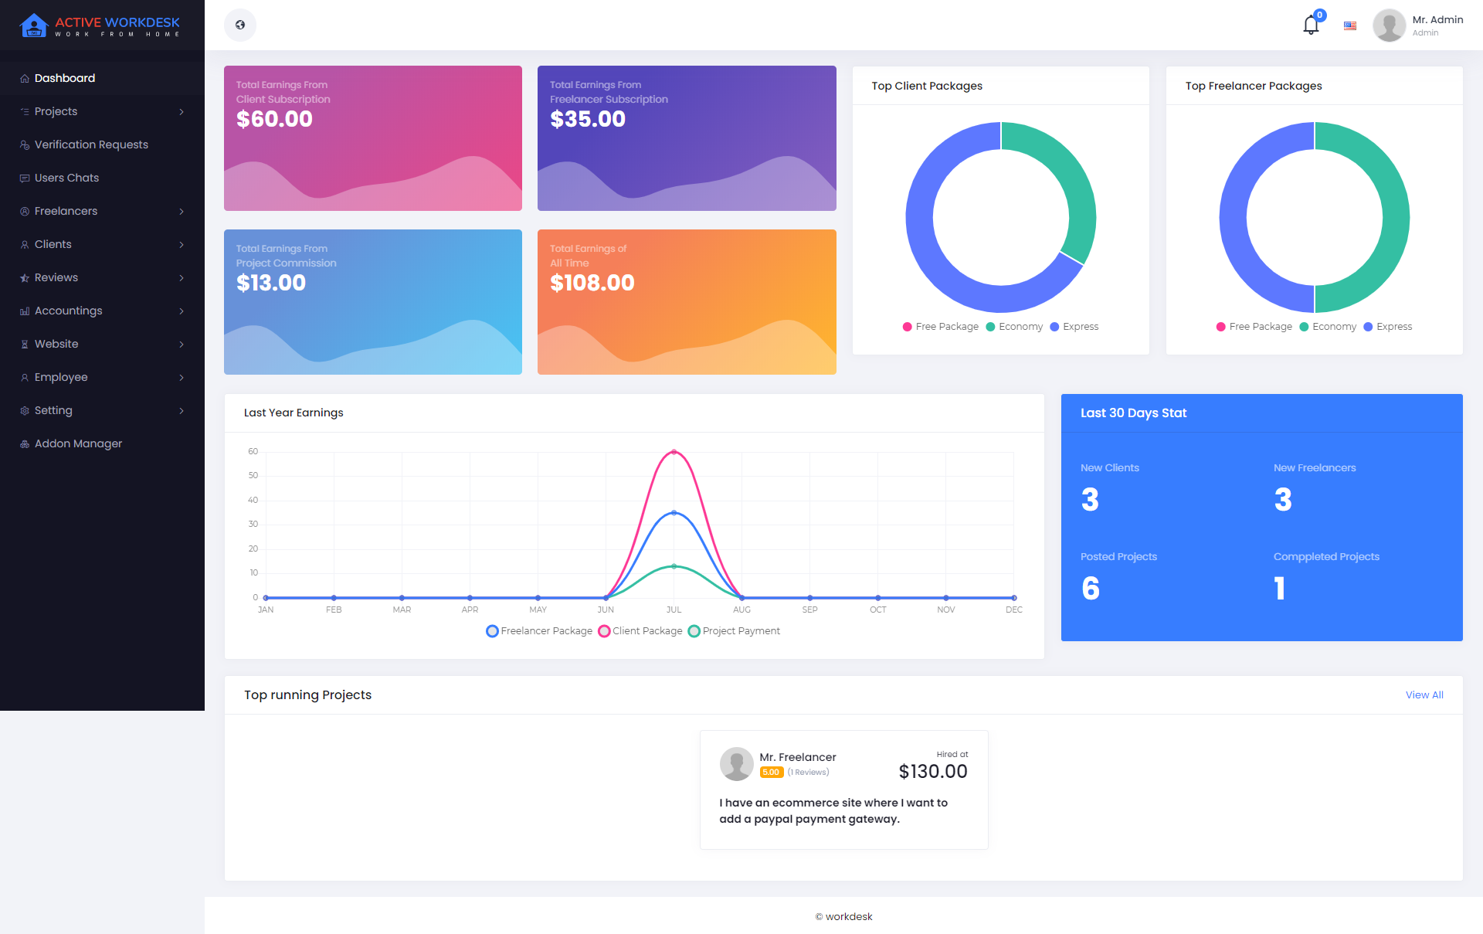Click Economy legend swatch in Top Client Packages
The height and width of the screenshot is (934, 1483).
[990, 327]
